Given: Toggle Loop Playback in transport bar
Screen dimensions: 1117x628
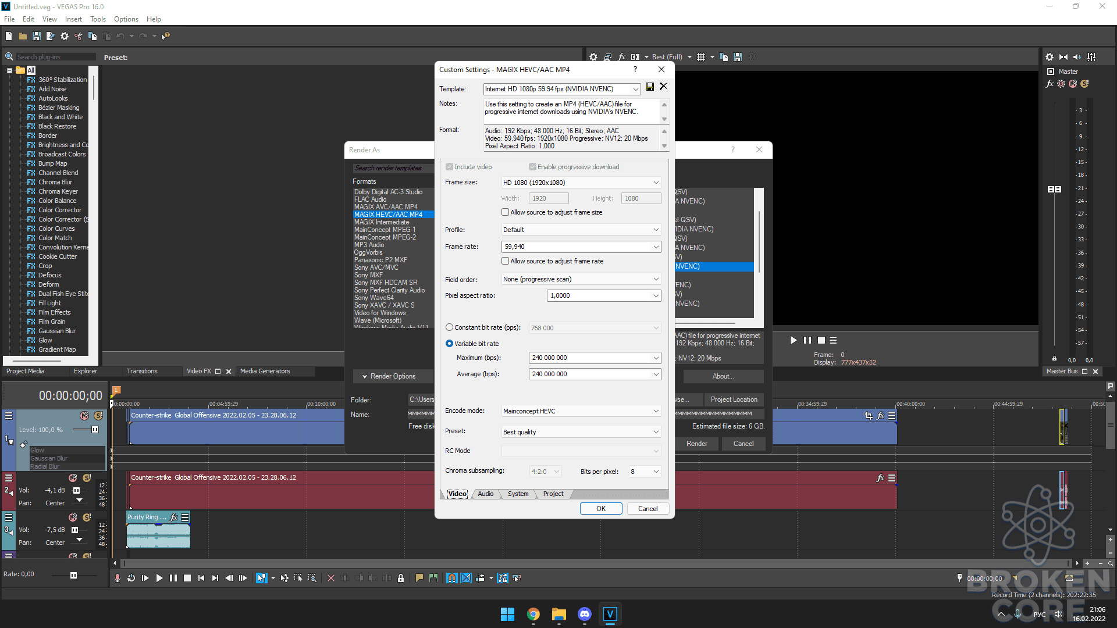Looking at the screenshot, I should [x=131, y=578].
